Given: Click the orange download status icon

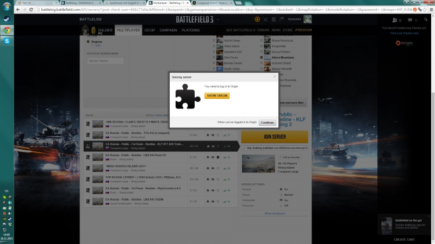Looking at the screenshot, I should tap(257, 19).
